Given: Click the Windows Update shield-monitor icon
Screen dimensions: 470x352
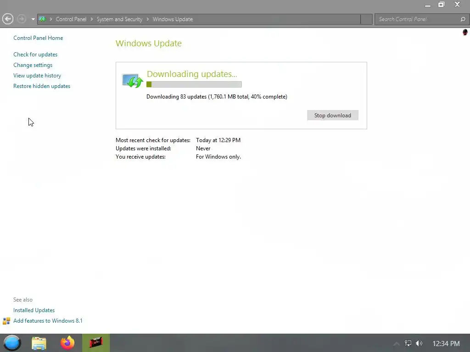Looking at the screenshot, I should [x=133, y=81].
